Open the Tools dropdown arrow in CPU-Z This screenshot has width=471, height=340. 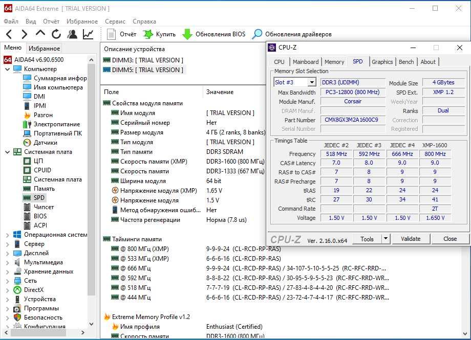coord(386,239)
